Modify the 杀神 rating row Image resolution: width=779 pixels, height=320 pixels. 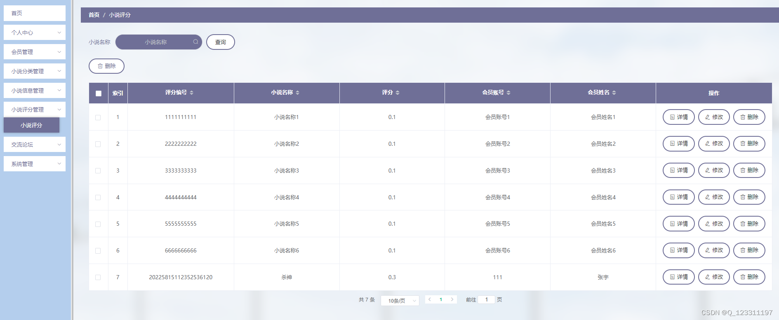click(x=714, y=277)
